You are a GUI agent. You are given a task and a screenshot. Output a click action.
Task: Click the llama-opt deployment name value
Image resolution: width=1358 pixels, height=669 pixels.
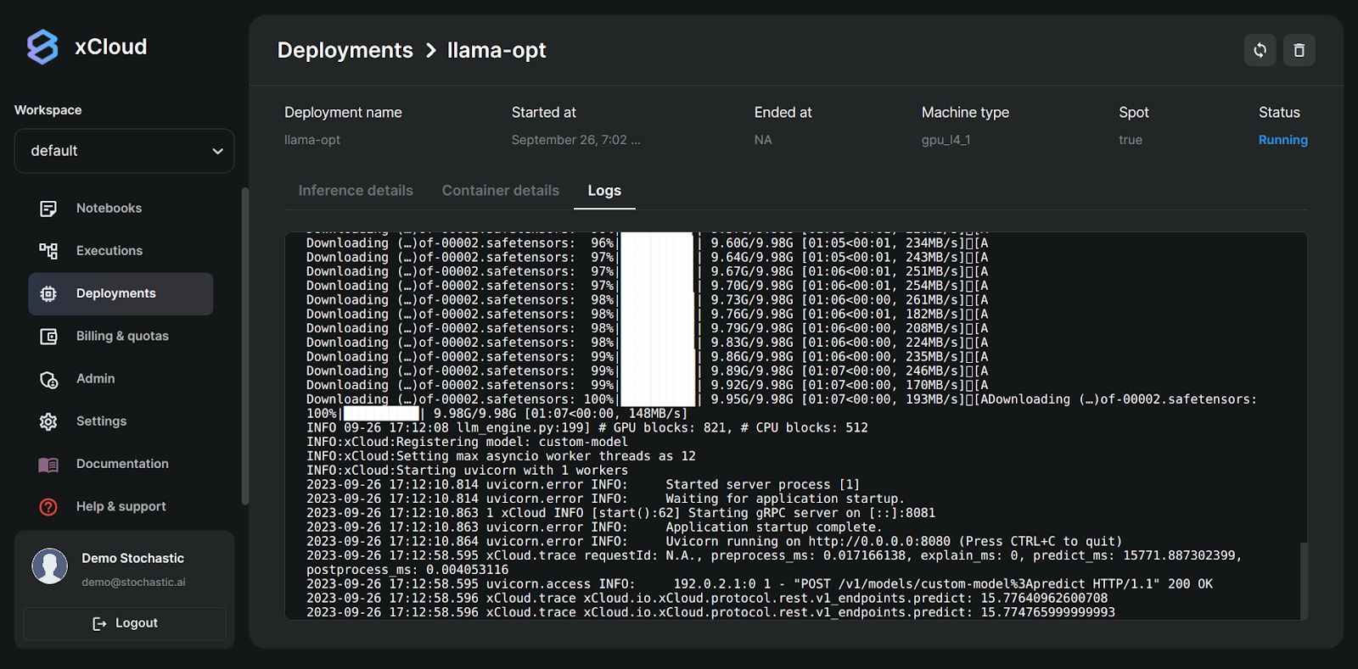pos(311,140)
